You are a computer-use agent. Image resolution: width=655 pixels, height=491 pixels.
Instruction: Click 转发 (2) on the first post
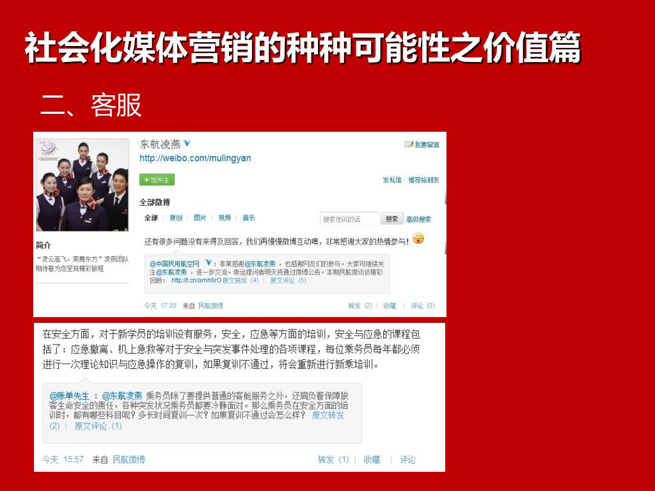coord(360,306)
